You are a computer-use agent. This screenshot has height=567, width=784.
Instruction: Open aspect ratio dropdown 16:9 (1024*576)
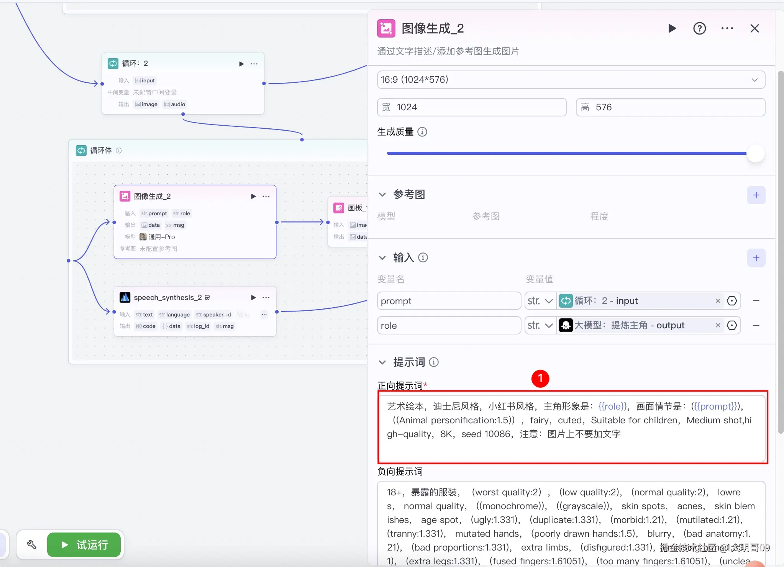pos(571,80)
